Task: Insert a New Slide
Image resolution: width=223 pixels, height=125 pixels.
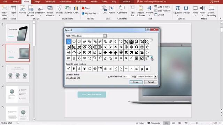Action: [x=4, y=11]
